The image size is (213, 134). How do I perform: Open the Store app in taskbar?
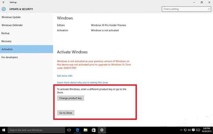tap(94, 130)
